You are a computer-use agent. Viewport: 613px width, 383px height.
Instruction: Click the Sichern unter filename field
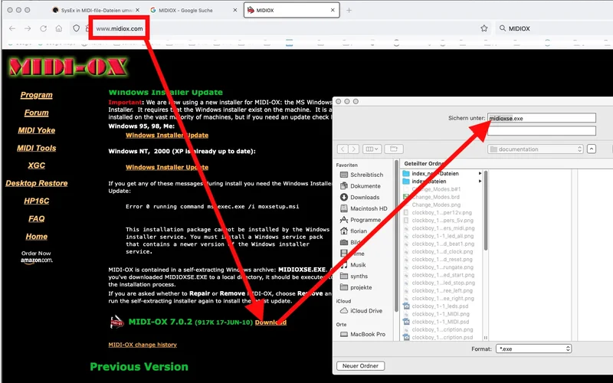(542, 118)
